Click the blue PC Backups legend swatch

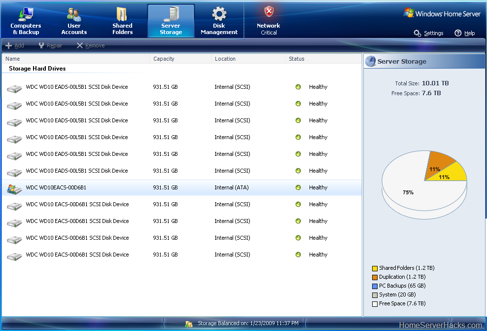[375, 286]
